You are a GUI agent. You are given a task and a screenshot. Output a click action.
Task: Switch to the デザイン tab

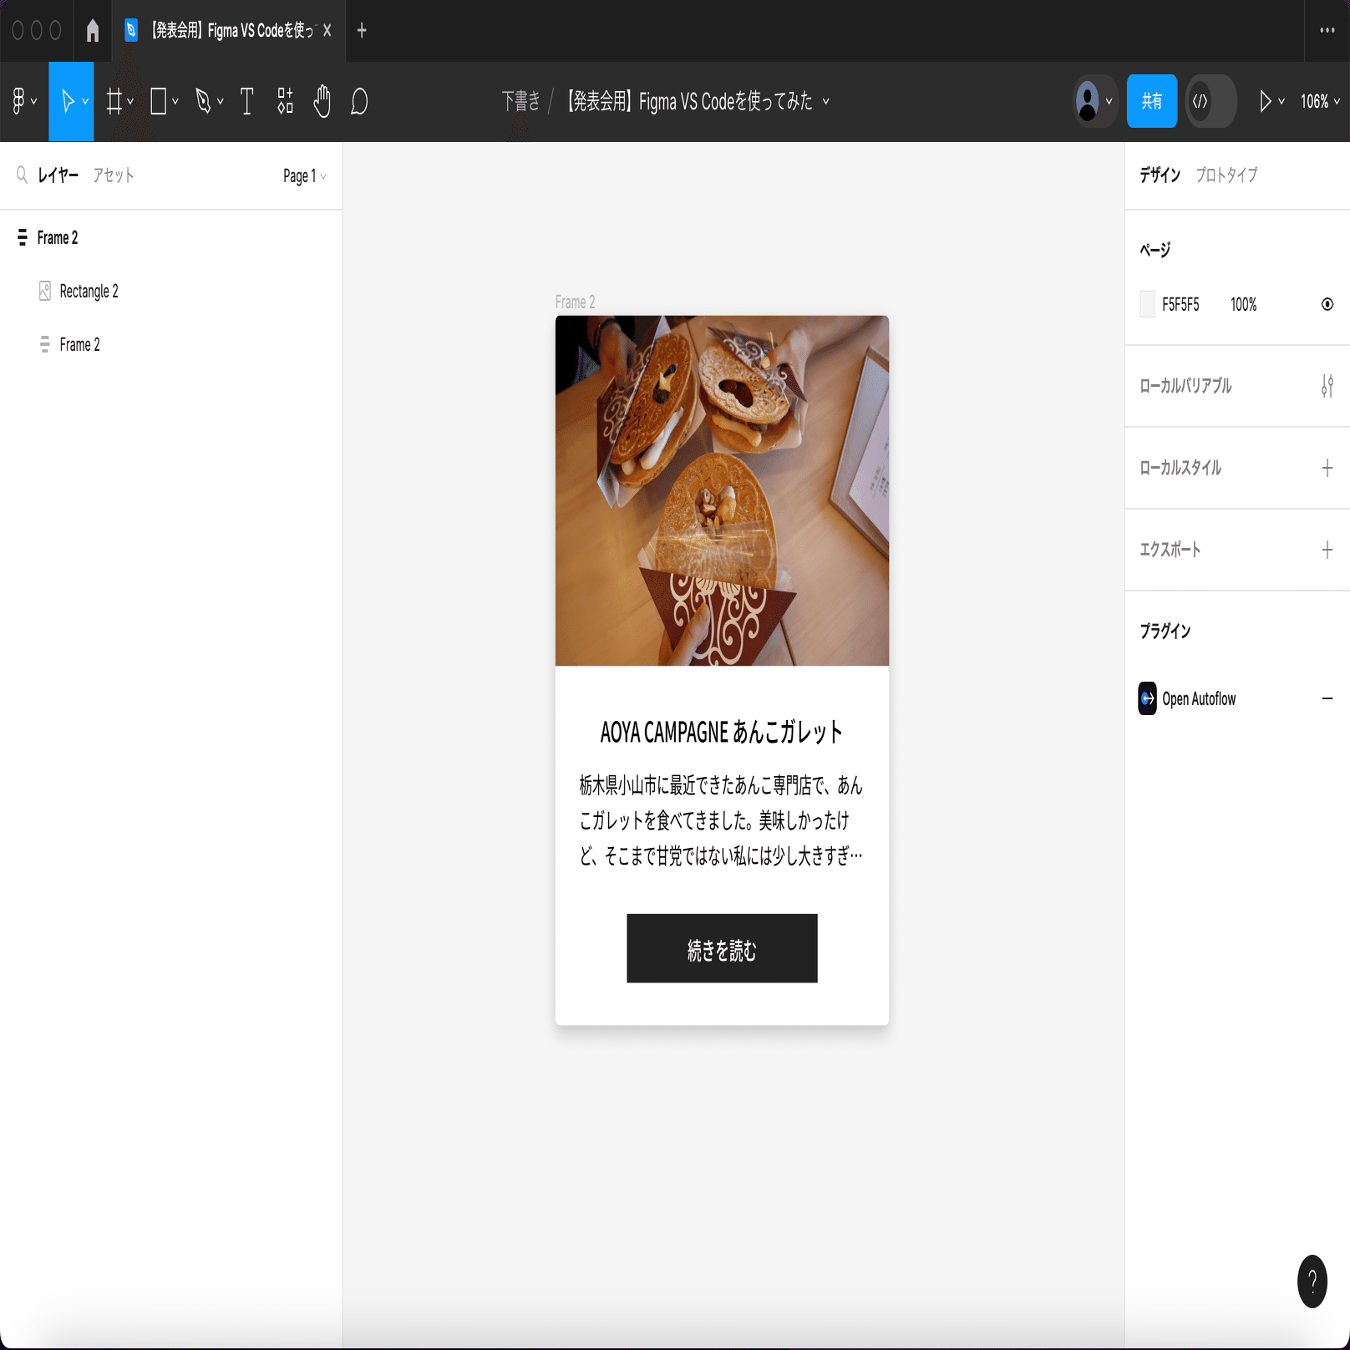[x=1160, y=175]
